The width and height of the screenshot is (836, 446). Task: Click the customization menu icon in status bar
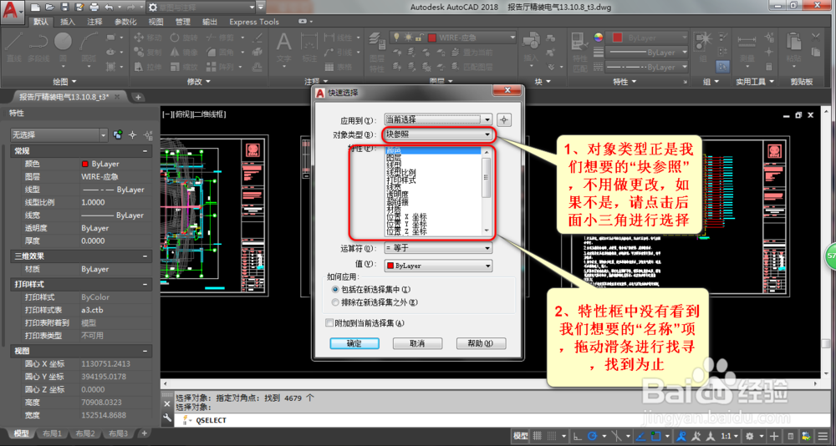(823, 435)
